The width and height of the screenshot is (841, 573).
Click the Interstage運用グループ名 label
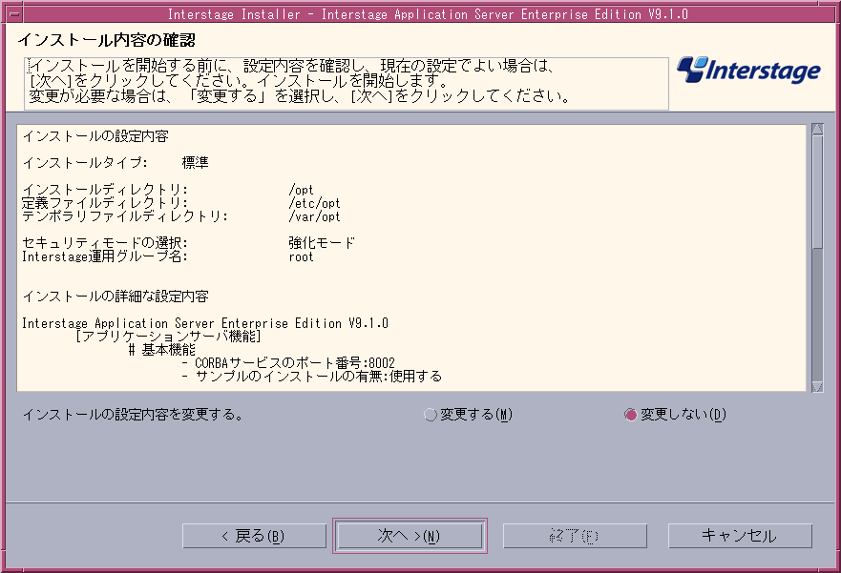click(x=105, y=256)
